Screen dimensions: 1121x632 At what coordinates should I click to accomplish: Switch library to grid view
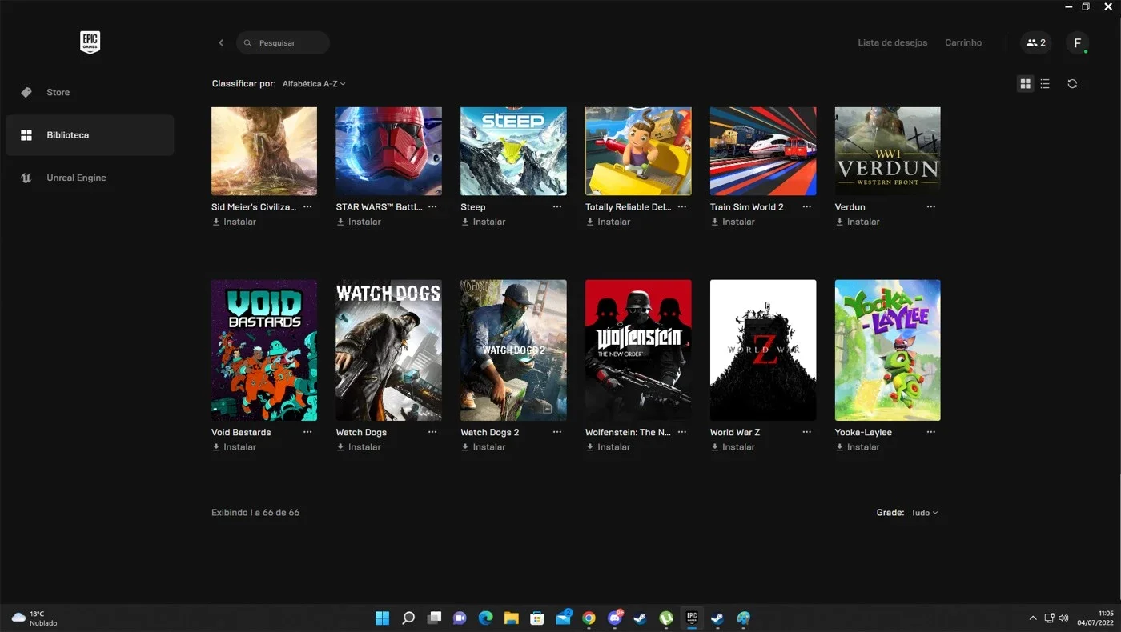click(1025, 84)
